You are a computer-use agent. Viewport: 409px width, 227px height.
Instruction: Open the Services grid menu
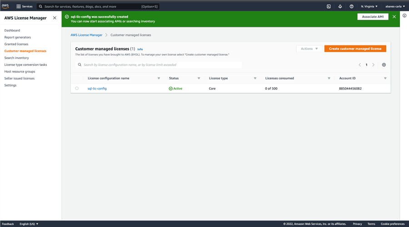click(25, 6)
